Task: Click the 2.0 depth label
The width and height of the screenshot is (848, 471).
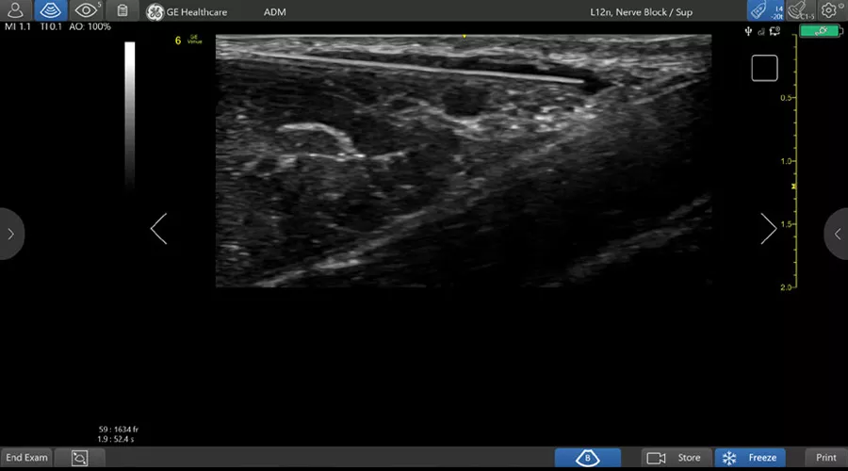Action: click(x=786, y=287)
